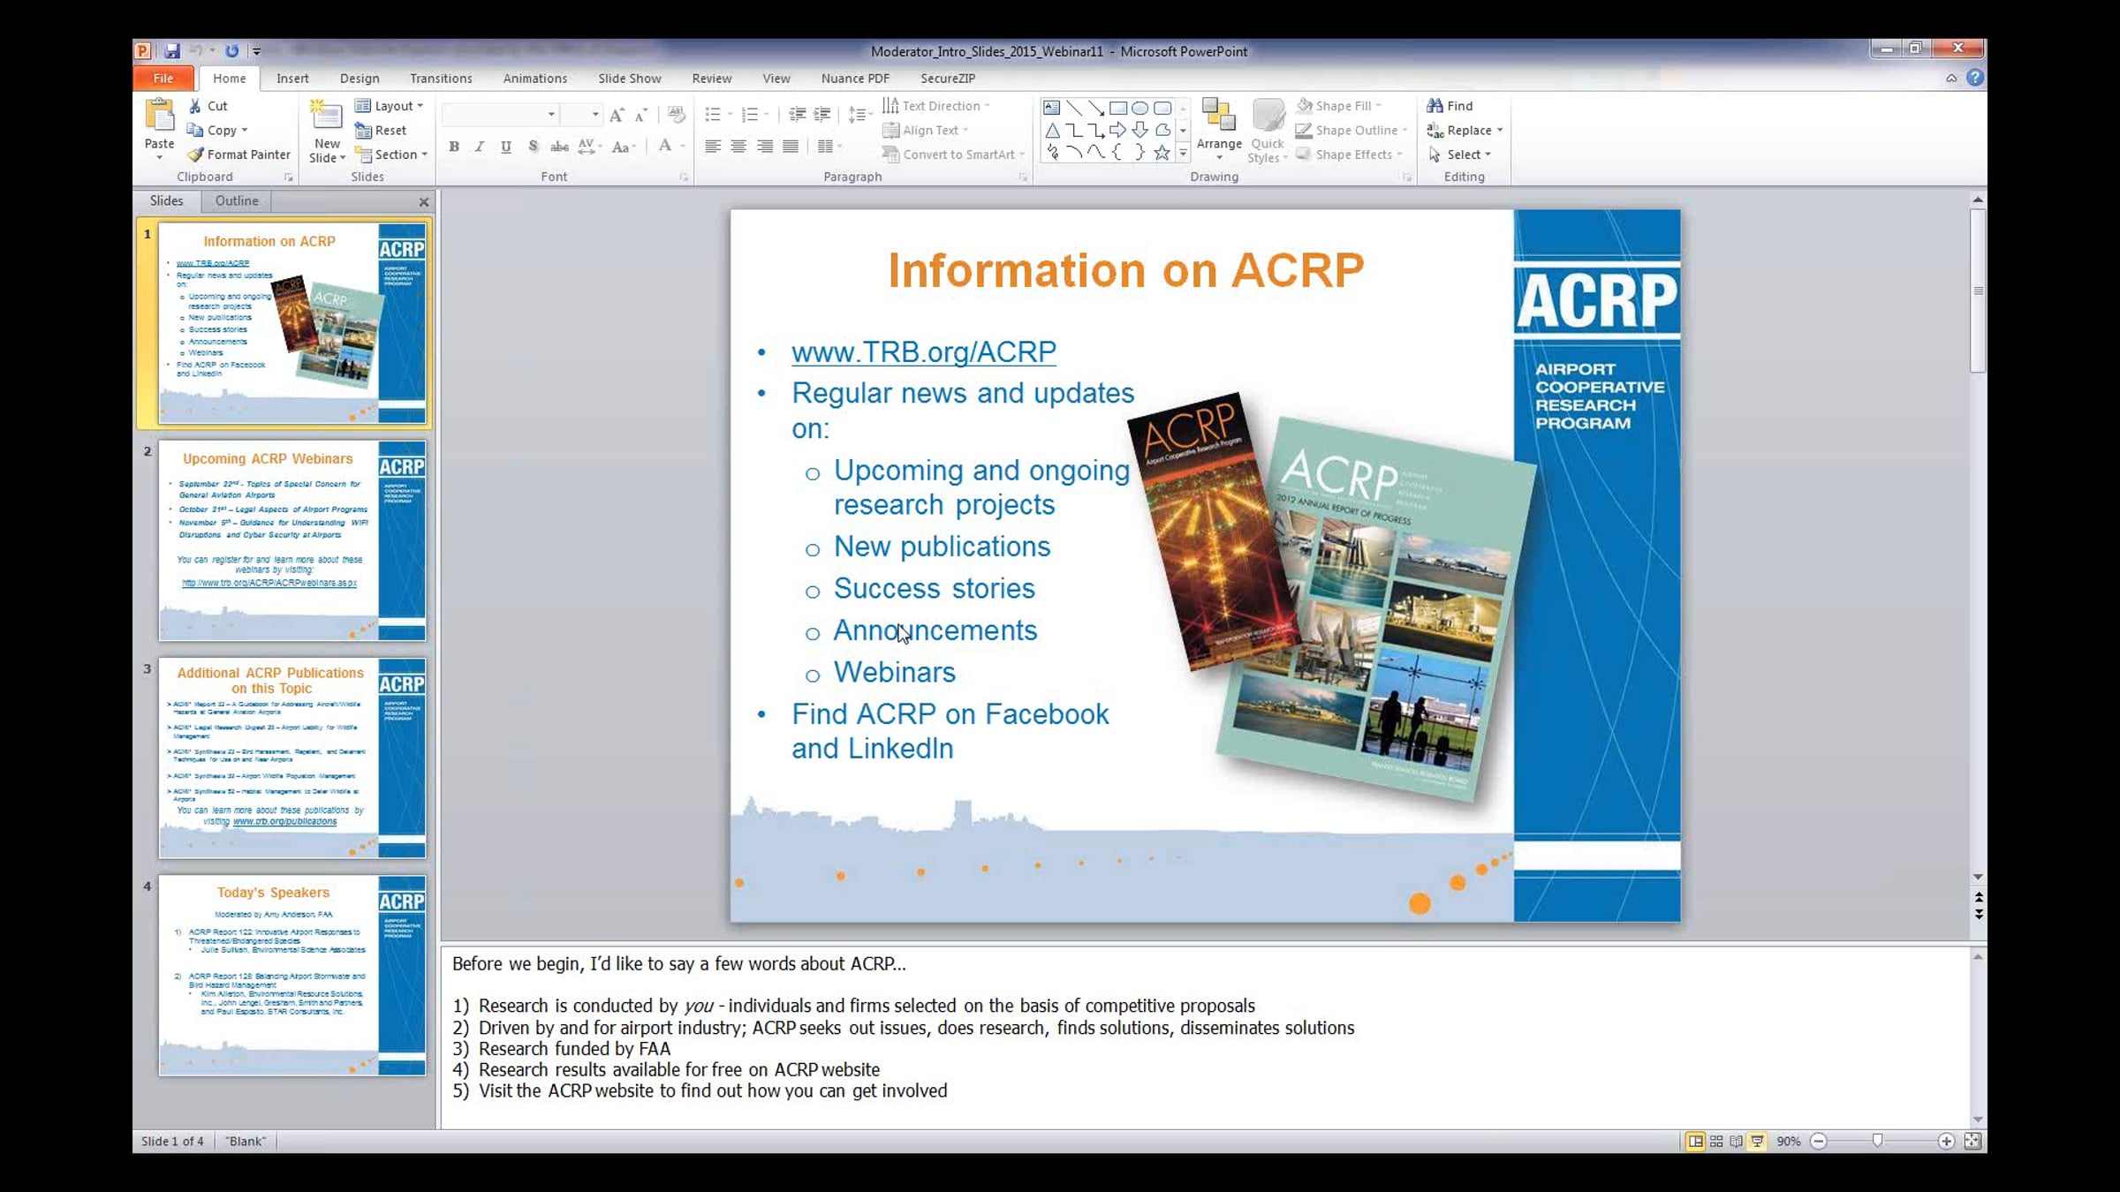The image size is (2120, 1192).
Task: Minimize the ribbon with caret icon
Action: pos(1951,79)
